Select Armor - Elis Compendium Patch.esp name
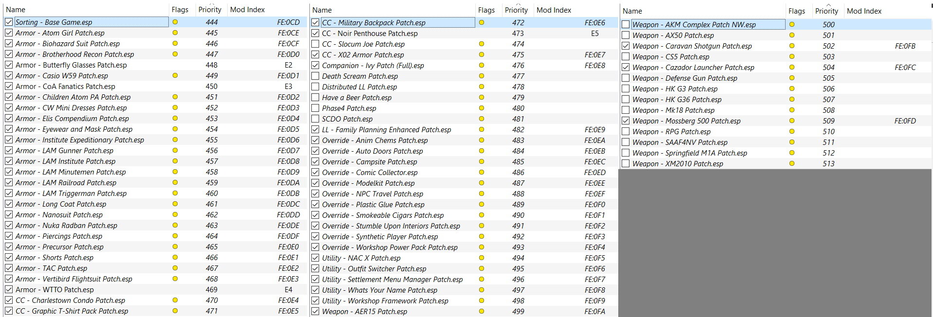933x317 pixels. [x=72, y=118]
